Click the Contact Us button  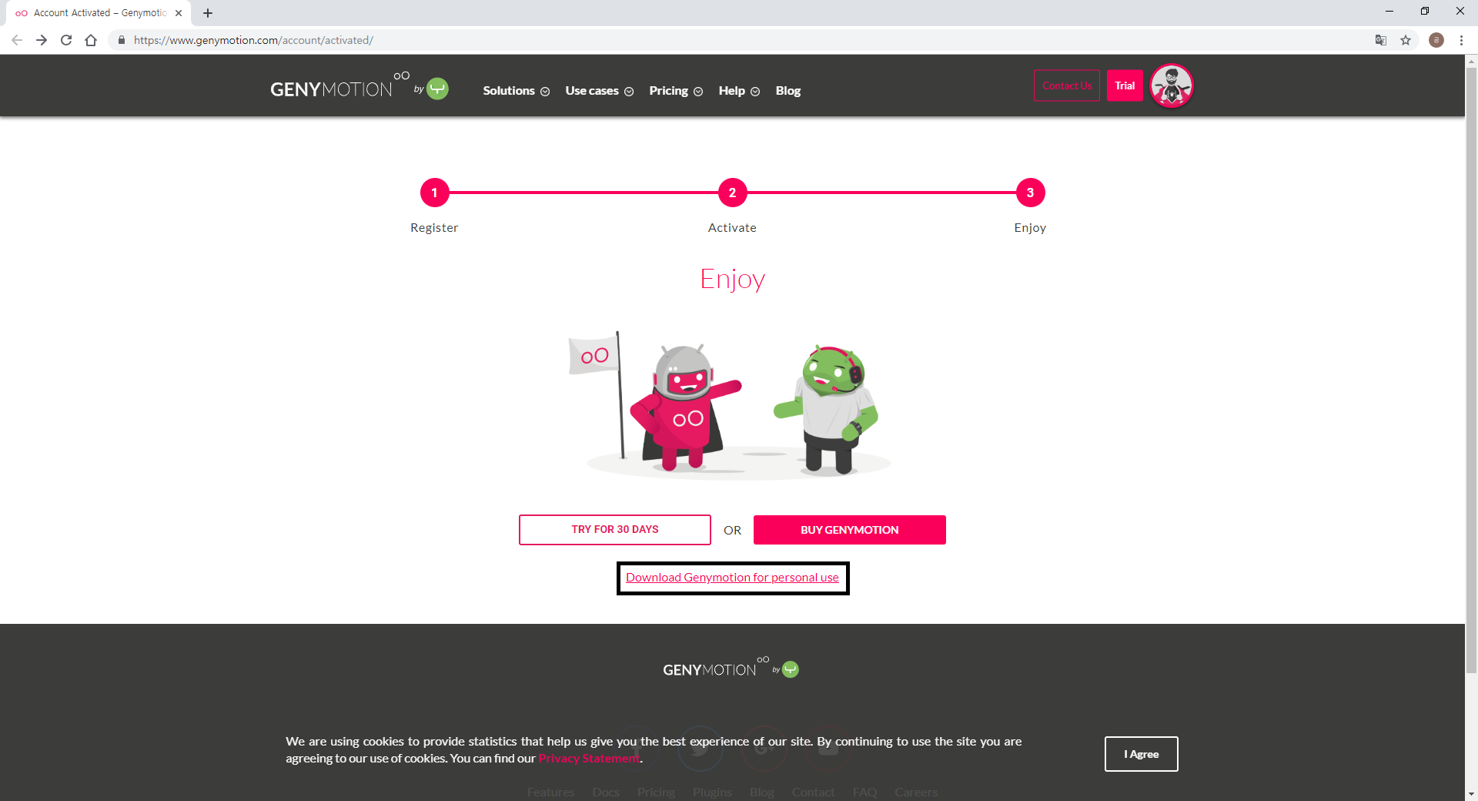coord(1067,85)
